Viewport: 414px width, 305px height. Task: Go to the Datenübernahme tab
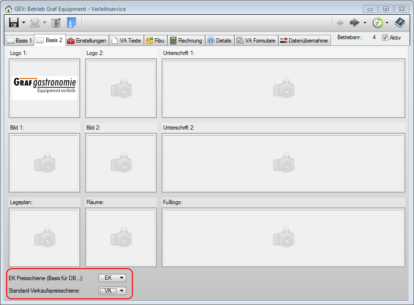304,41
